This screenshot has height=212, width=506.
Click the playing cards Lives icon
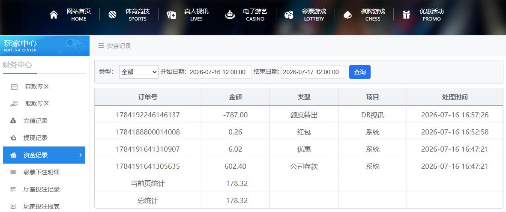point(171,15)
